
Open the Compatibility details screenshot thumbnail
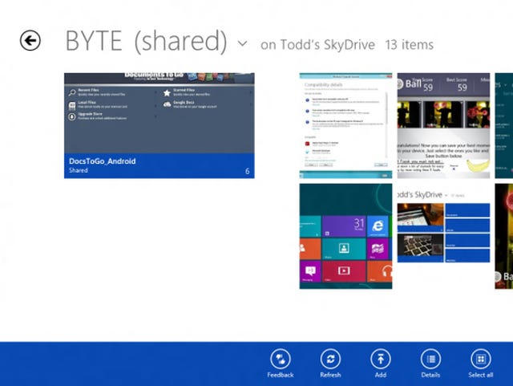[345, 125]
